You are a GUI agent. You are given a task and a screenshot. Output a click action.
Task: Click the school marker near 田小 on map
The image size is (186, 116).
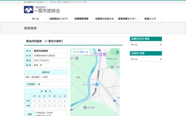pyautogui.click(x=77, y=58)
